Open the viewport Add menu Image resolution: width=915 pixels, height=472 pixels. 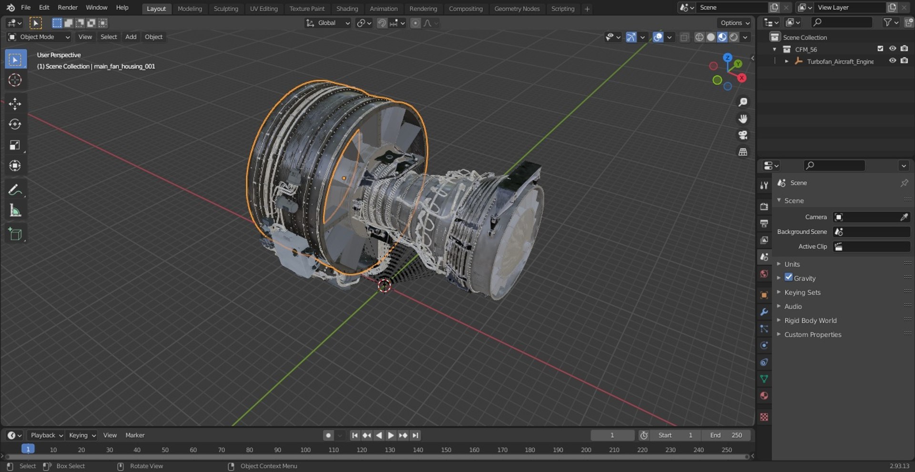(131, 37)
